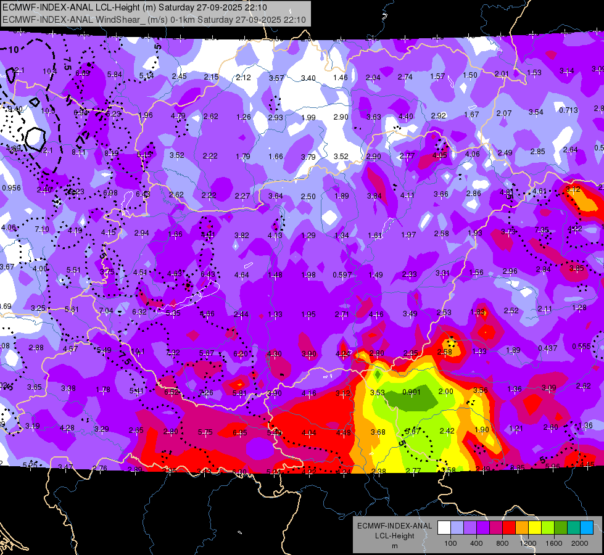Click the wind shear value 2.07

[x=504, y=113]
